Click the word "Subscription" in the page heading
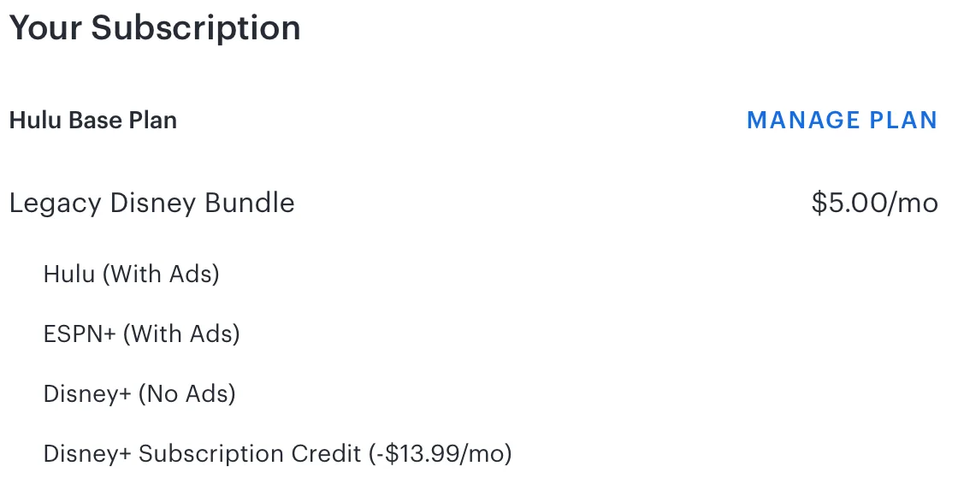The width and height of the screenshot is (958, 484). coord(196,27)
